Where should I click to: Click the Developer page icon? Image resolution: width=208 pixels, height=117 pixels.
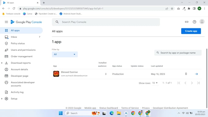[6, 76]
